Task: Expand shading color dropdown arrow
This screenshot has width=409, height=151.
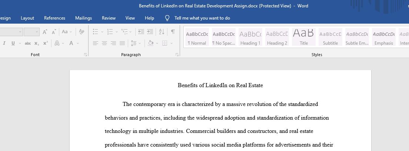Action: [x=157, y=44]
